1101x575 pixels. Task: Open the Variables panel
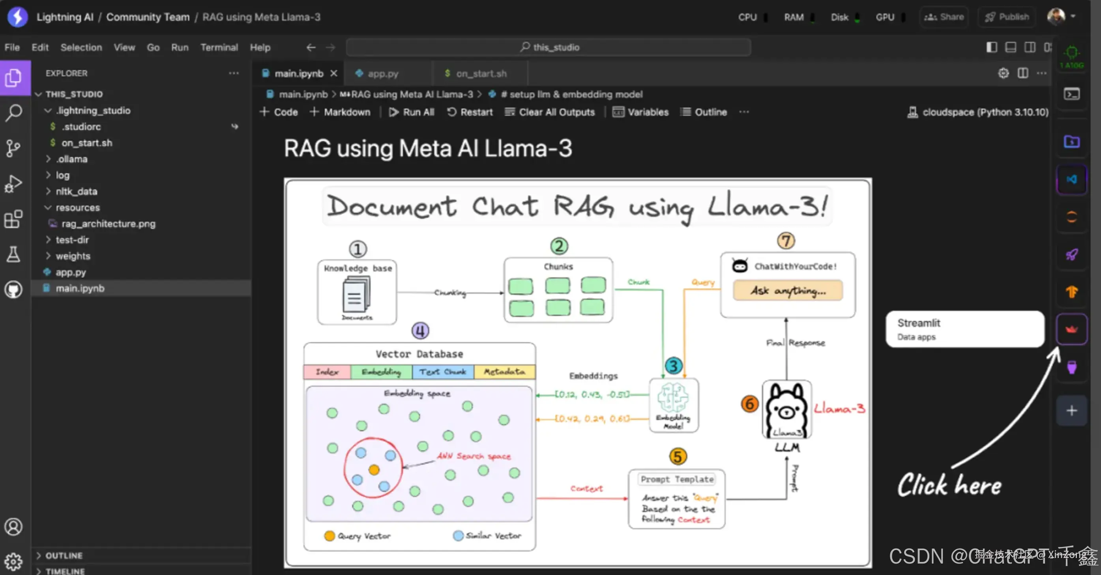pyautogui.click(x=640, y=112)
